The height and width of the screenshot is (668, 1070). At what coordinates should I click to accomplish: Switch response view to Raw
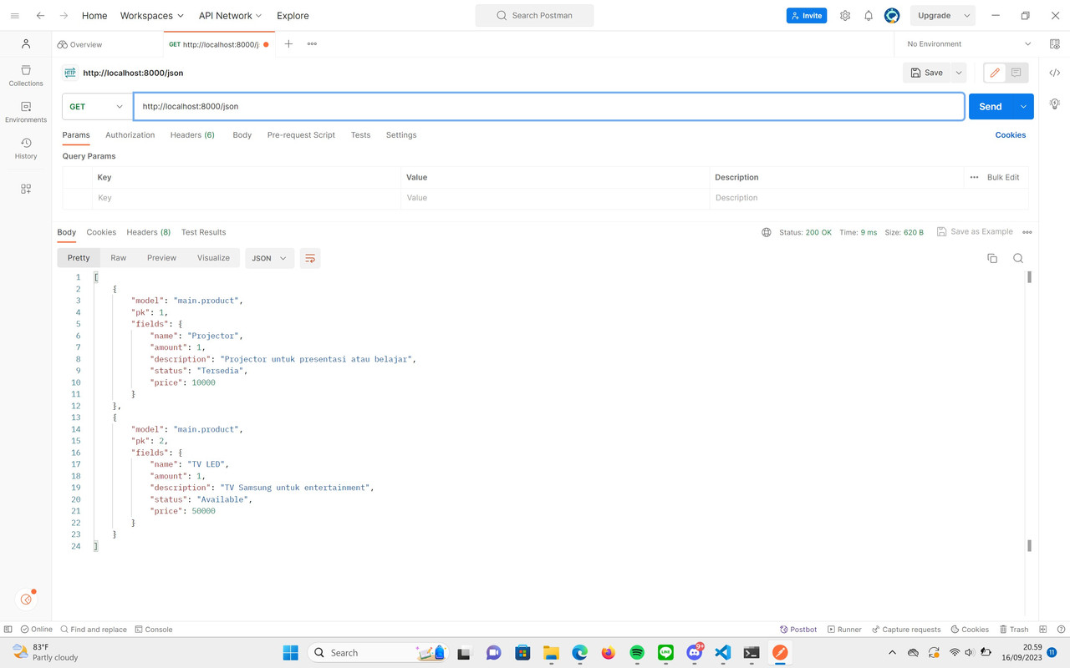click(x=119, y=258)
